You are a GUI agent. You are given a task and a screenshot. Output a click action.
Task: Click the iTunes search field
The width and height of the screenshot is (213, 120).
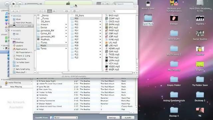(x=123, y=4)
